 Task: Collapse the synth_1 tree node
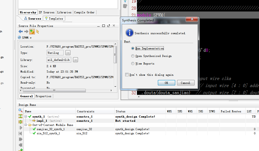(x=26, y=117)
